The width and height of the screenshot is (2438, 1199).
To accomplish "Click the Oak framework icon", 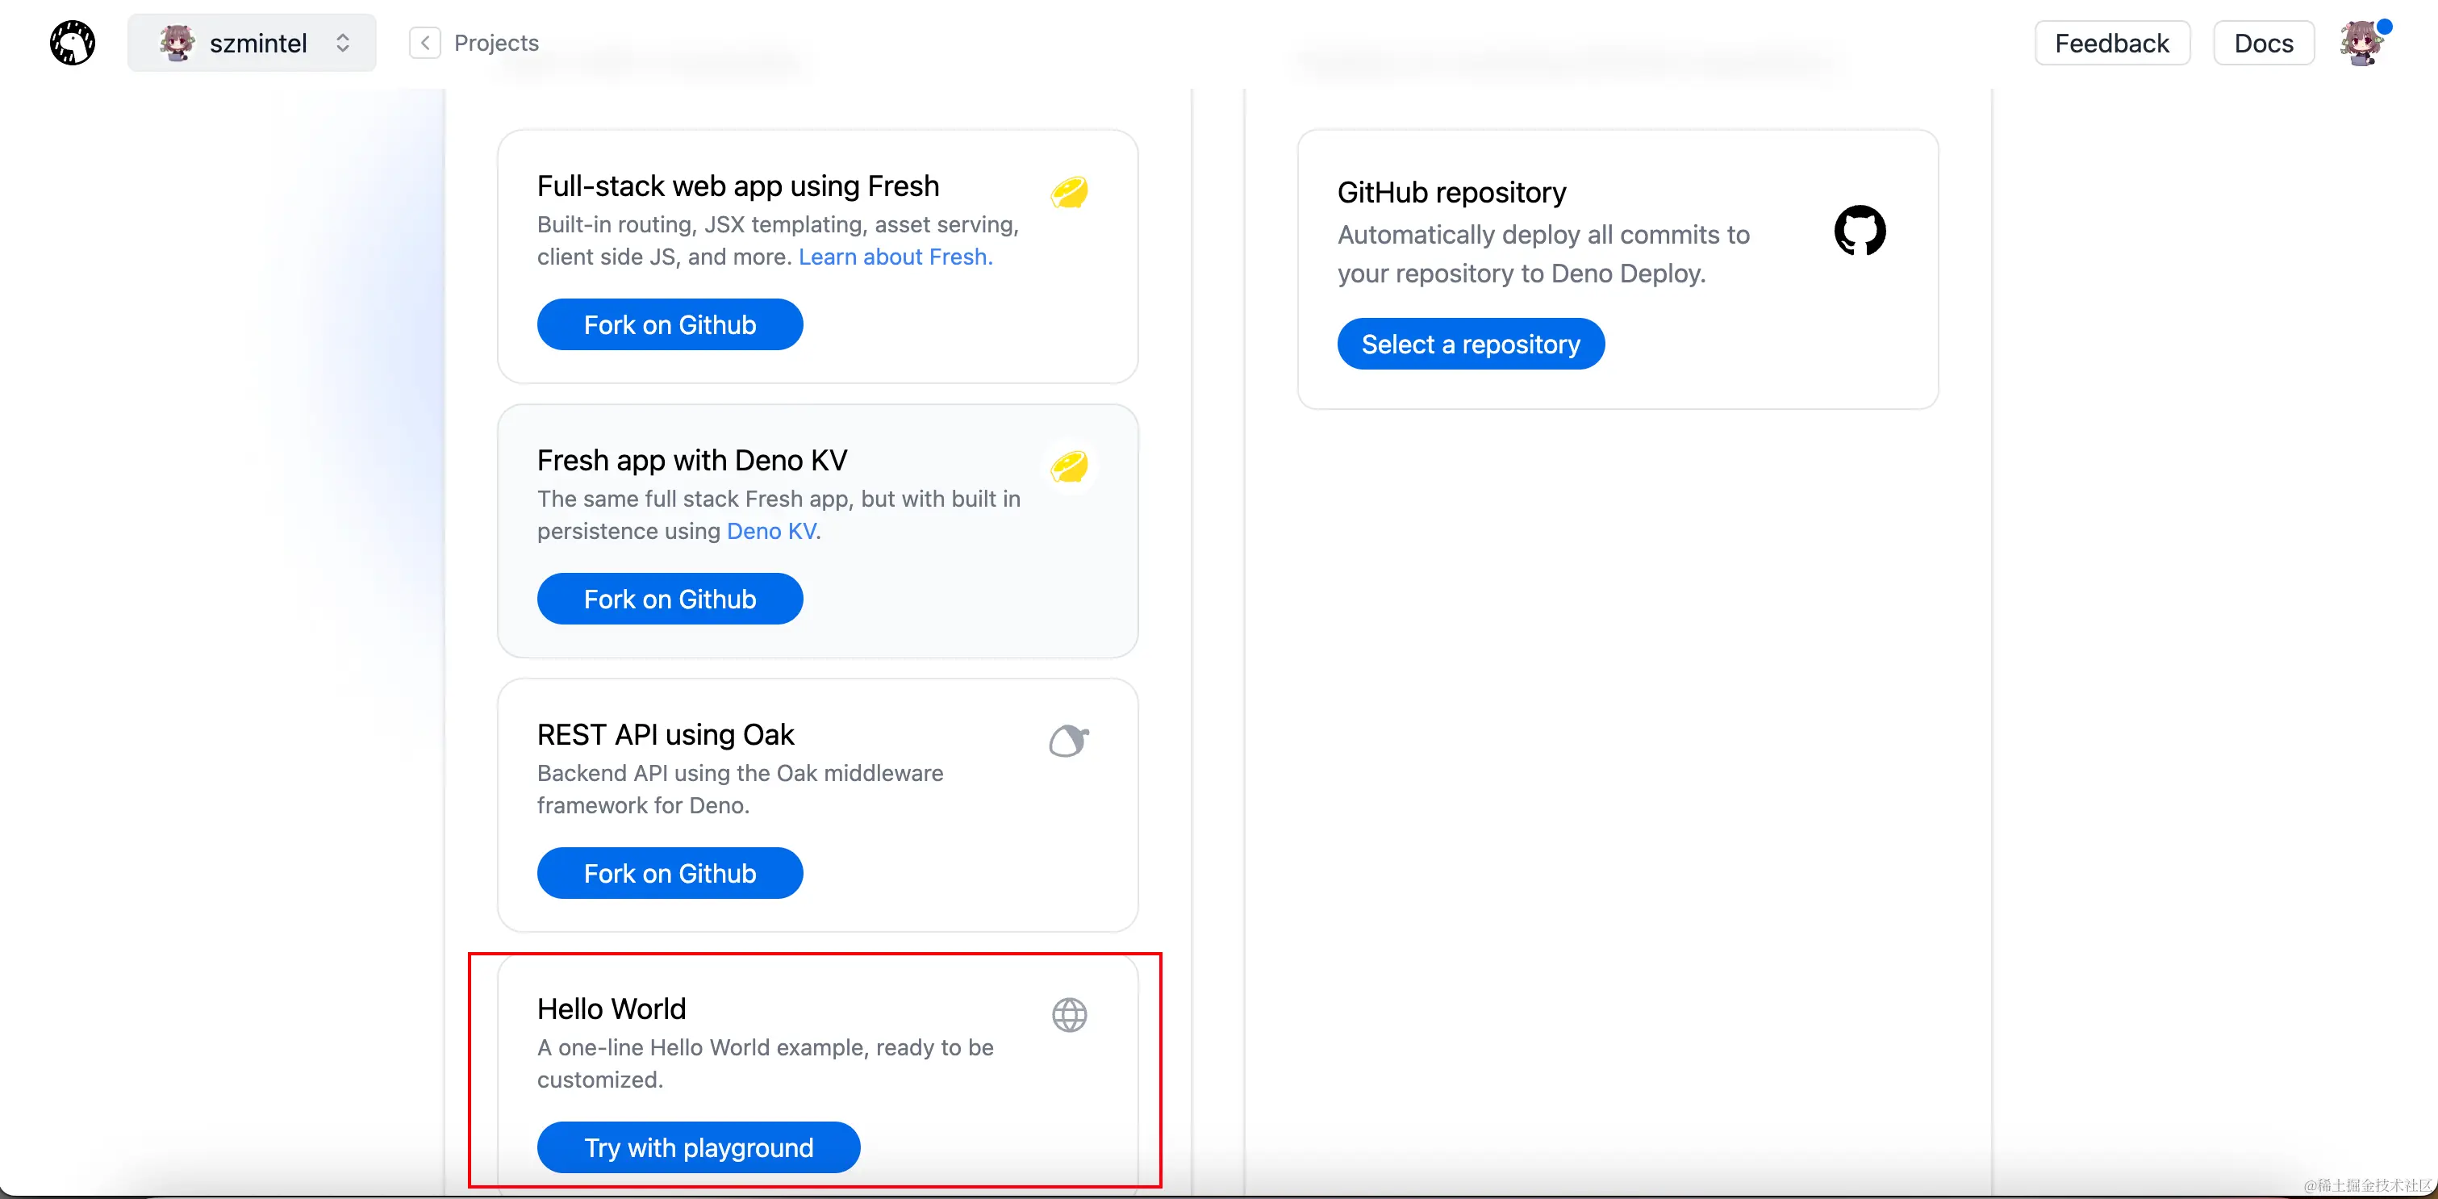I will click(x=1068, y=740).
